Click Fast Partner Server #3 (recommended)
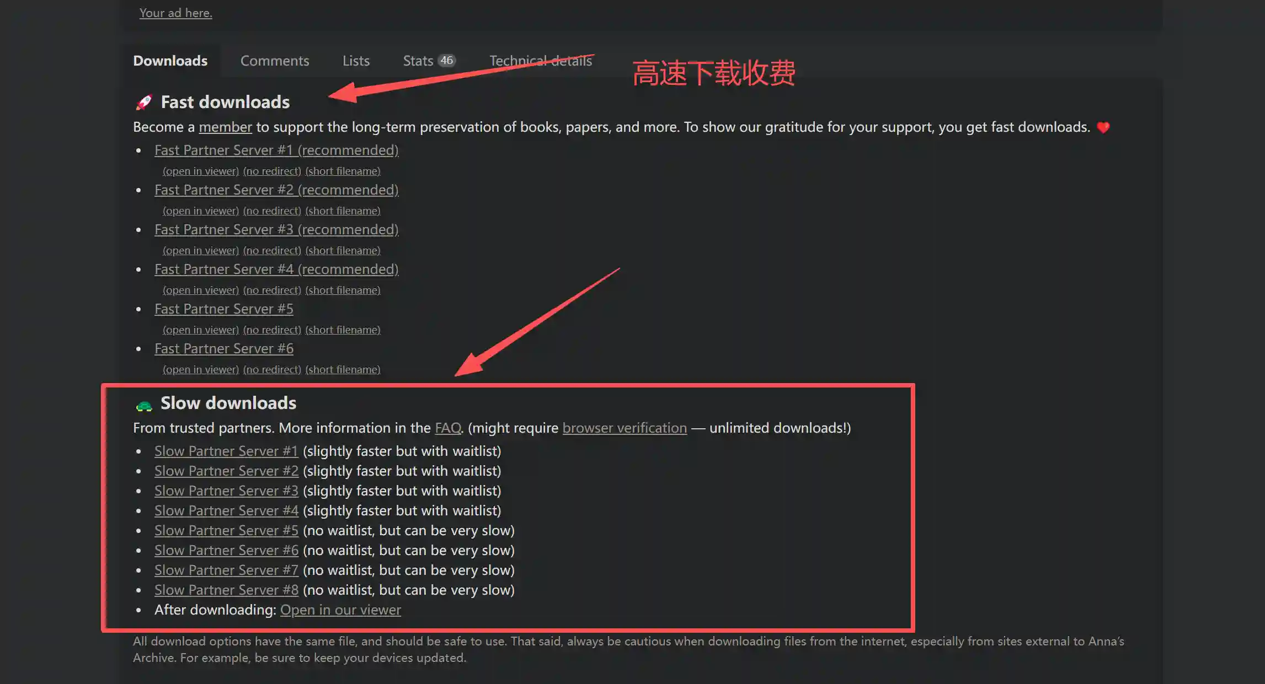1265x684 pixels. click(x=276, y=229)
